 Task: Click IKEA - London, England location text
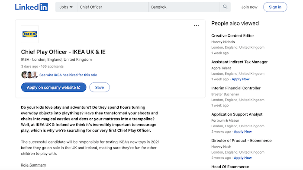click(x=56, y=60)
